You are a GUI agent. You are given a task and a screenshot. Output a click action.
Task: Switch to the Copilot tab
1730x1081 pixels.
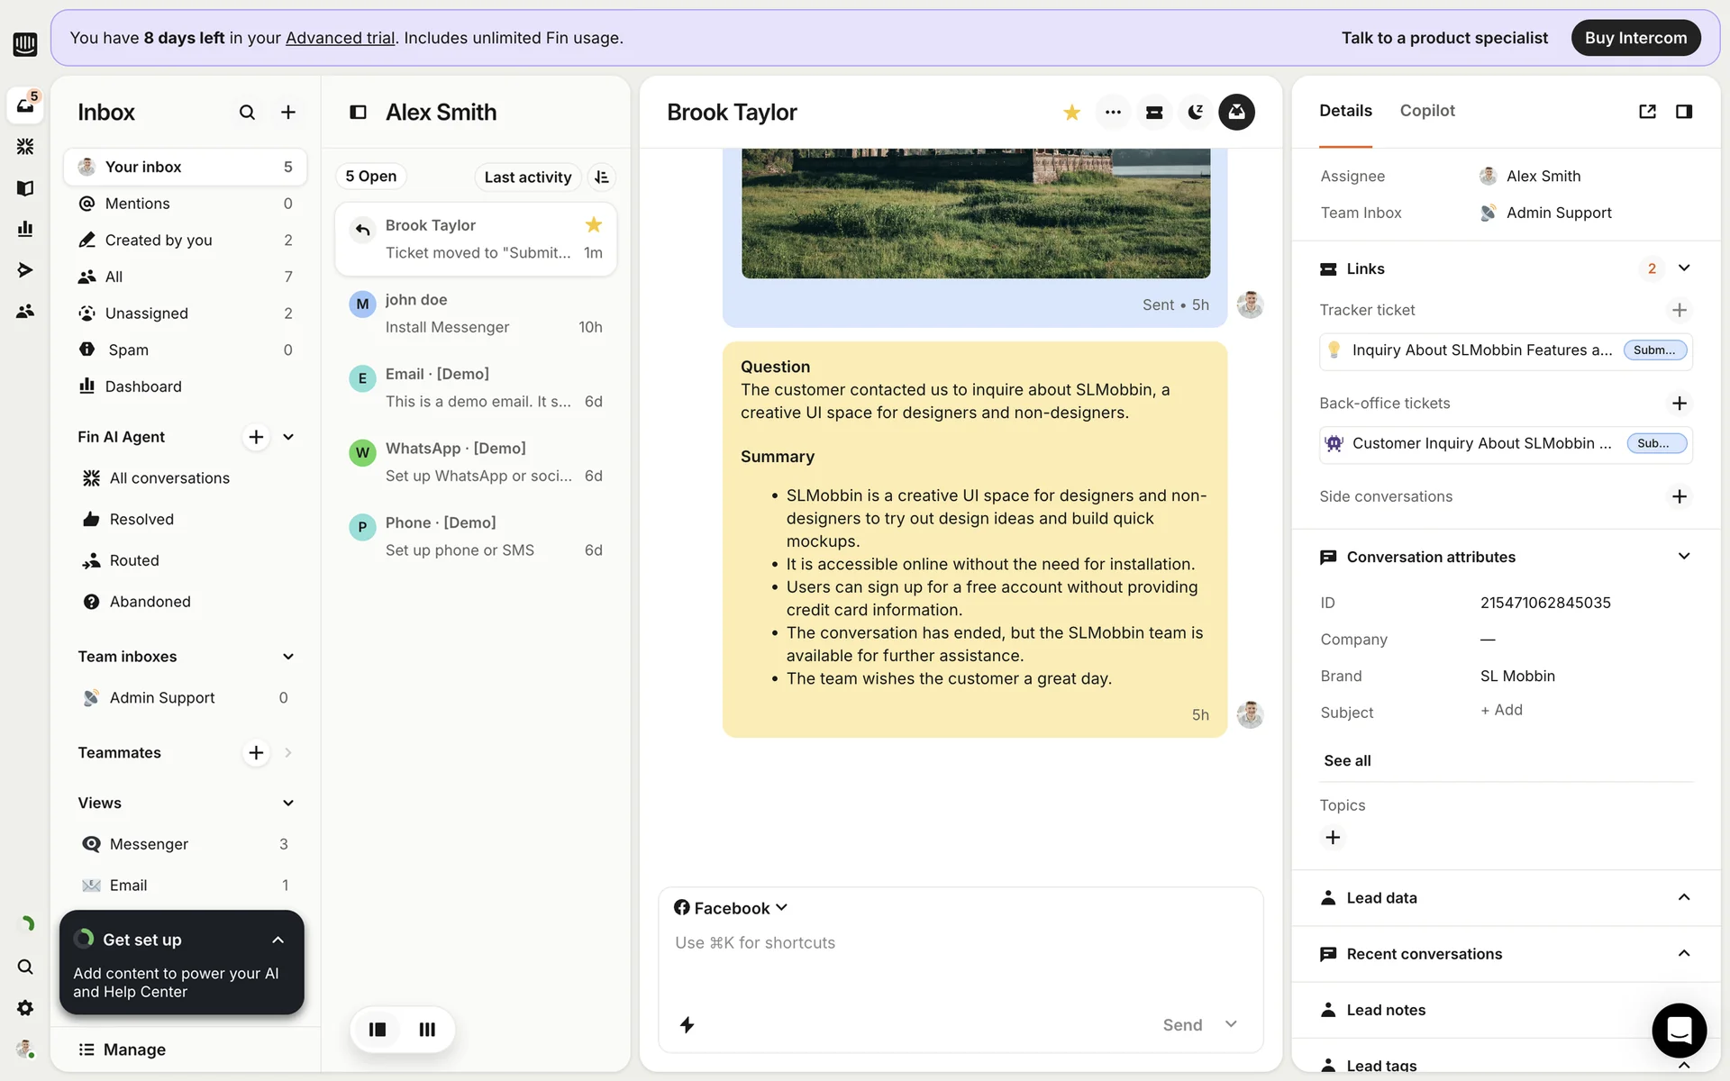coord(1426,111)
